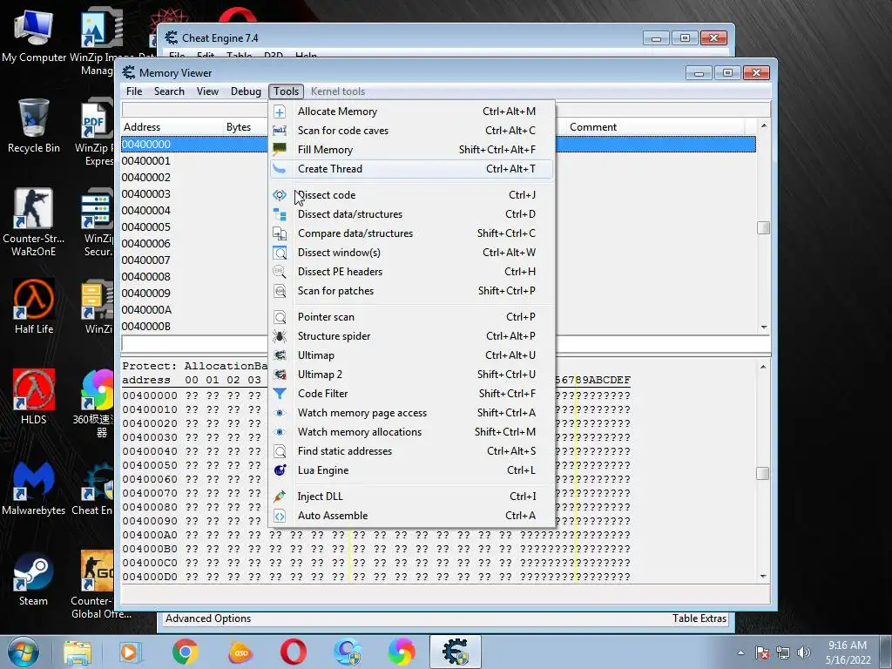Viewport: 892px width, 669px height.
Task: Click Table Extras in Cheat Engine window
Action: (699, 618)
